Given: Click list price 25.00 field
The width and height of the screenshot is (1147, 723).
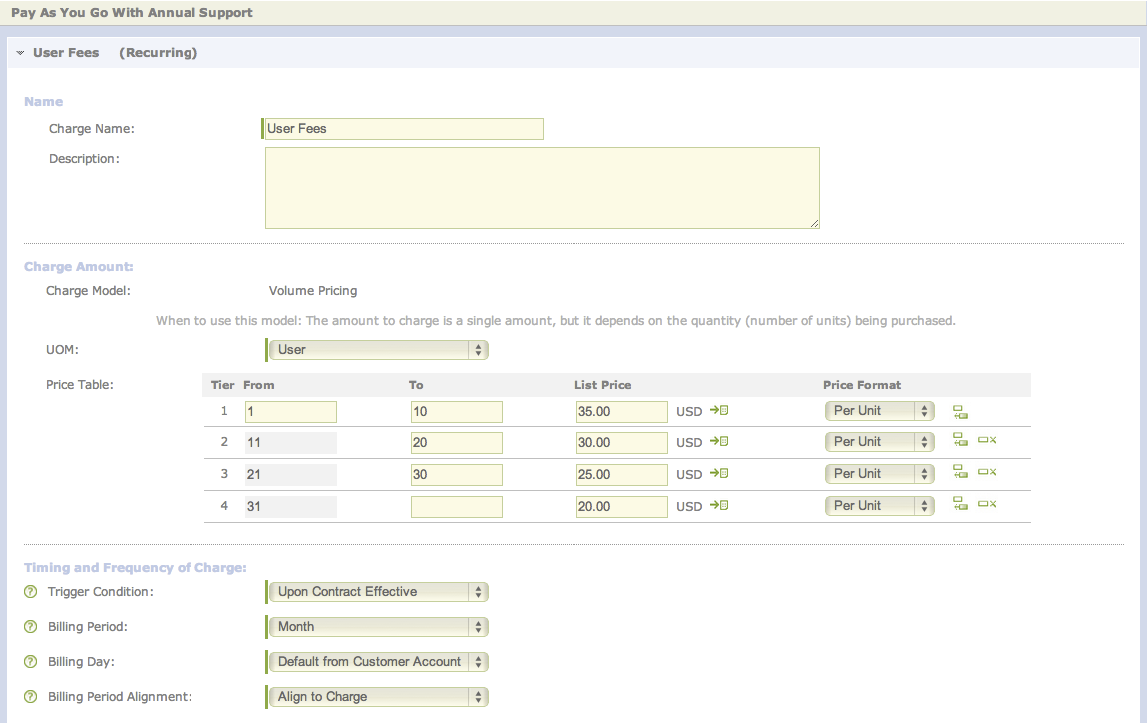Looking at the screenshot, I should (621, 475).
